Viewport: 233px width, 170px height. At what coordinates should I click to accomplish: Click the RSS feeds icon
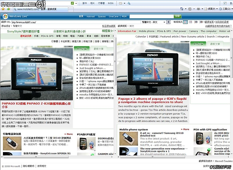(190, 9)
